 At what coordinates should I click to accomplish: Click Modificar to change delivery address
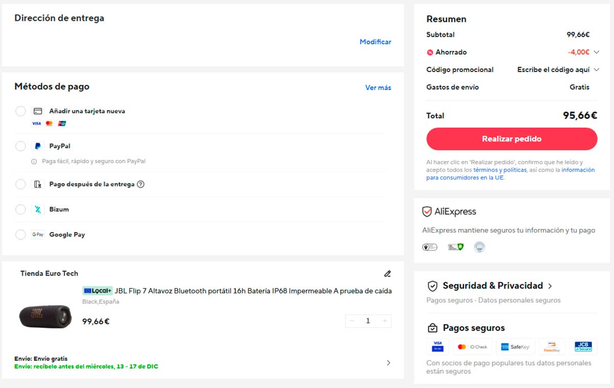[x=375, y=41]
